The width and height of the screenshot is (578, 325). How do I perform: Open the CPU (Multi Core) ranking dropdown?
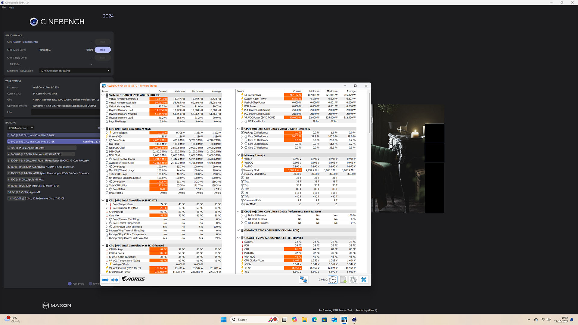tap(21, 128)
